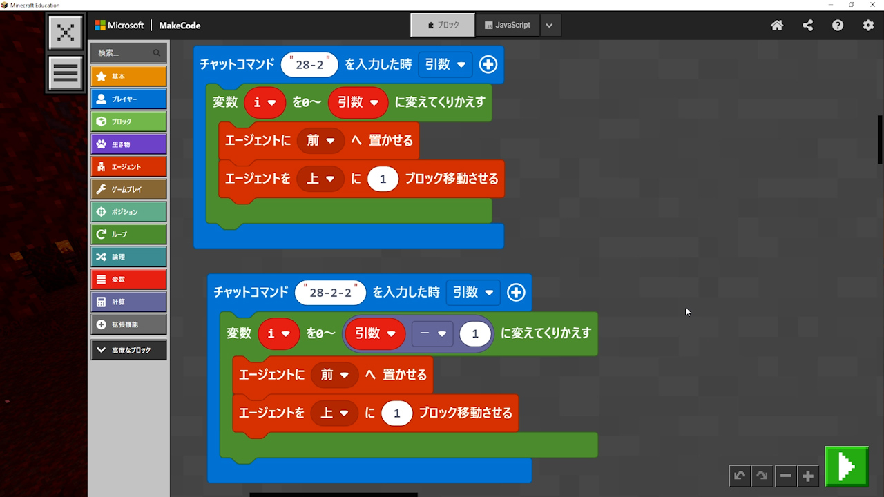The image size is (884, 497).
Task: Zoom out with the minus icon
Action: pos(785,476)
